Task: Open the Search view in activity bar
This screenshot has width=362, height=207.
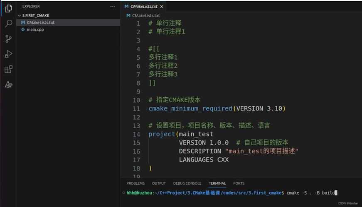Action: click(8, 24)
